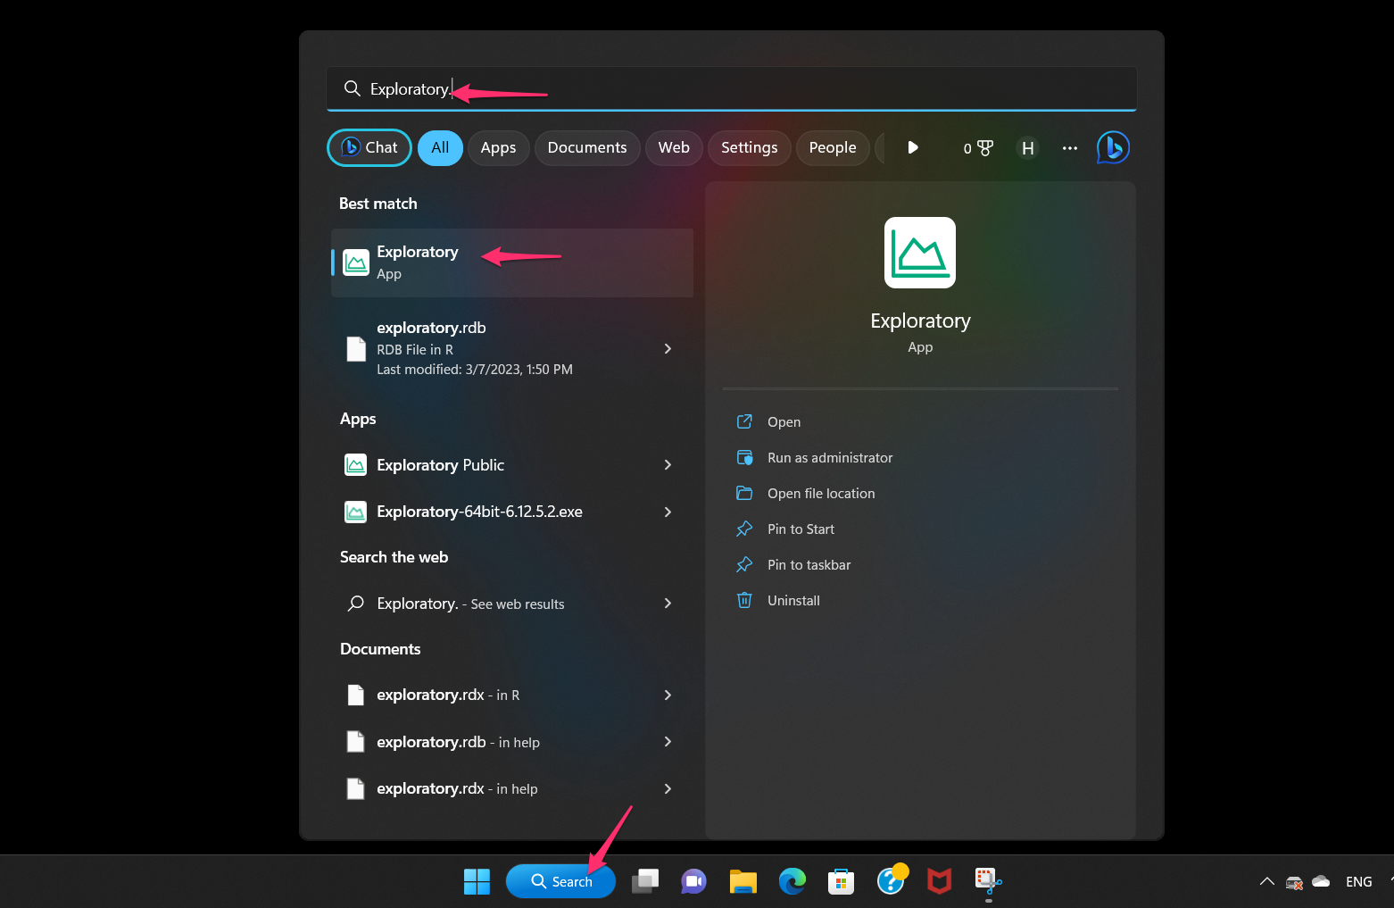Open the account avatar labeled H

(1027, 147)
